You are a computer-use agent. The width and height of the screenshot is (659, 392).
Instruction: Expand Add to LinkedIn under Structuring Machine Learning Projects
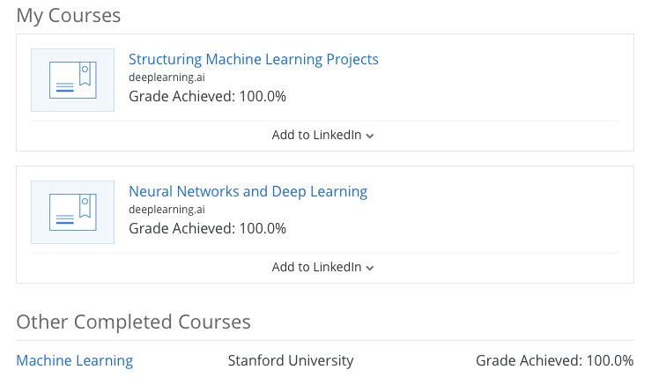coord(316,135)
